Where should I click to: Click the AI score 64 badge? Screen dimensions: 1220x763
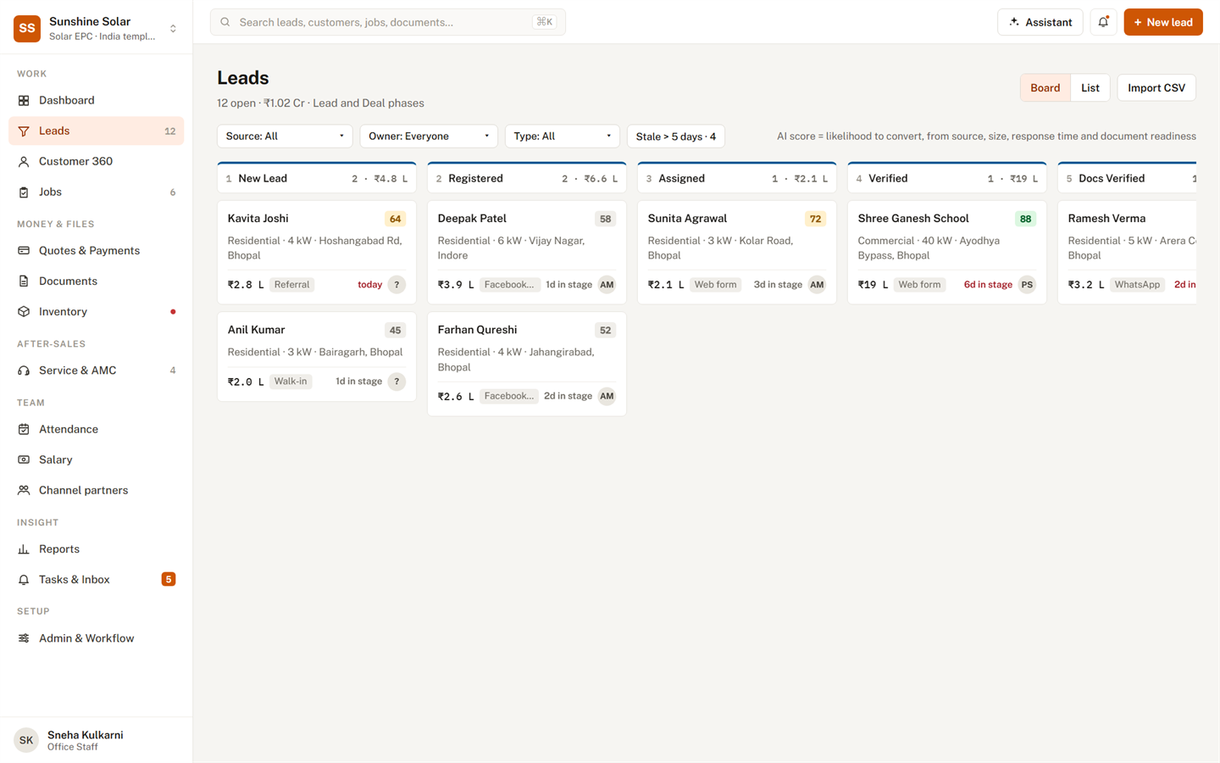(395, 219)
